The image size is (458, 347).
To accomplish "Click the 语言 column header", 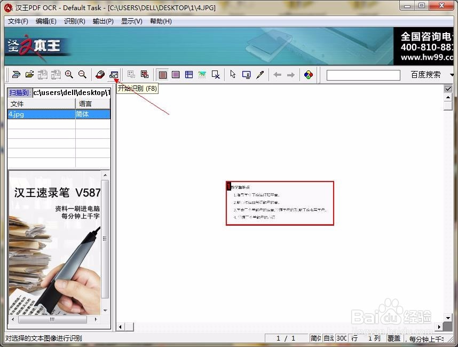I will point(93,104).
